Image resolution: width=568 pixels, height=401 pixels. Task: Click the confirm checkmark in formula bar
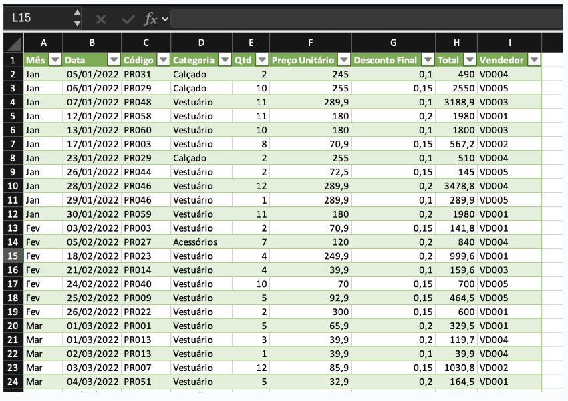coord(128,19)
